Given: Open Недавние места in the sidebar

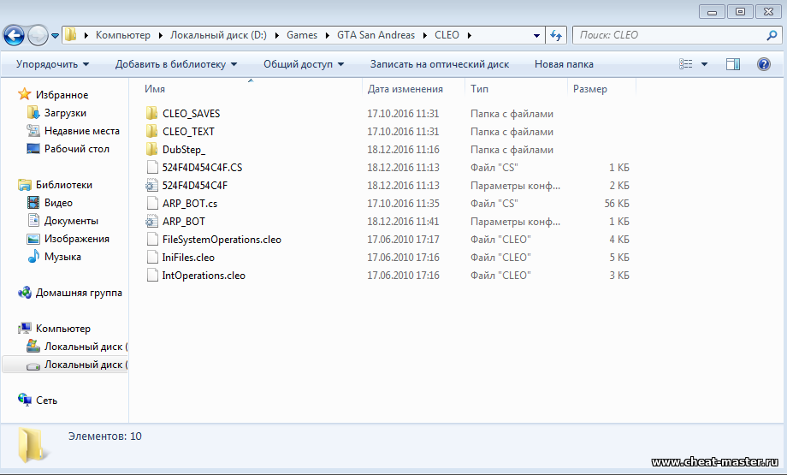Looking at the screenshot, I should pos(82,131).
